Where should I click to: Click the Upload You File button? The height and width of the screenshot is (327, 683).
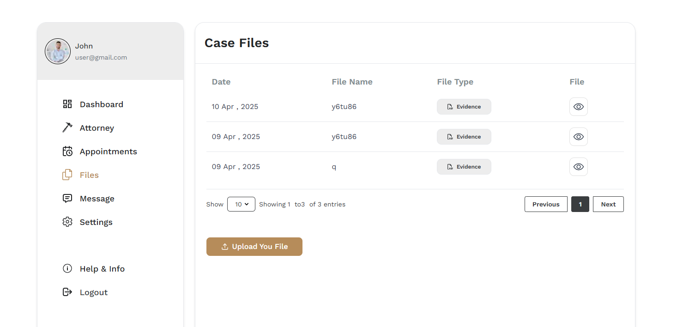pyautogui.click(x=254, y=247)
